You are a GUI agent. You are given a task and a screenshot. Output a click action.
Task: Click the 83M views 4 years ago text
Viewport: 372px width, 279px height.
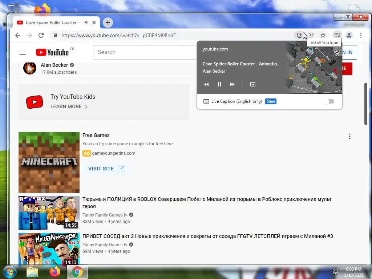tap(106, 222)
